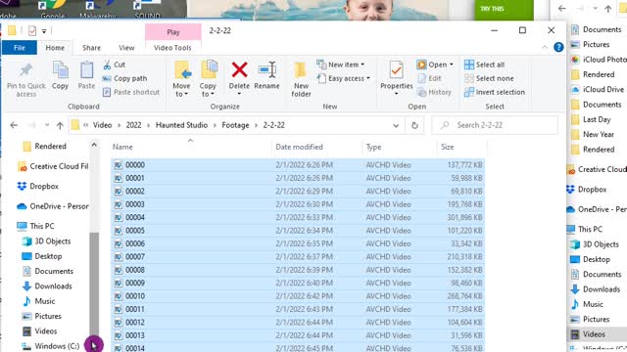Navigate to 2022 in the breadcrumb
The image size is (627, 352).
point(133,125)
